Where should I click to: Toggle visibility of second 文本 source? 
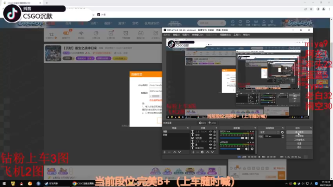coord(211,141)
